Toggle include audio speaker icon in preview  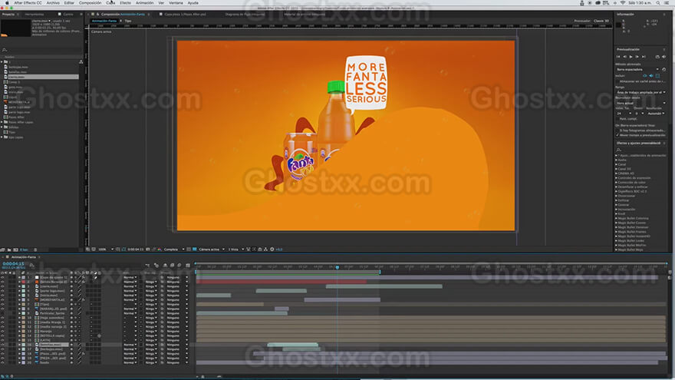(x=651, y=76)
